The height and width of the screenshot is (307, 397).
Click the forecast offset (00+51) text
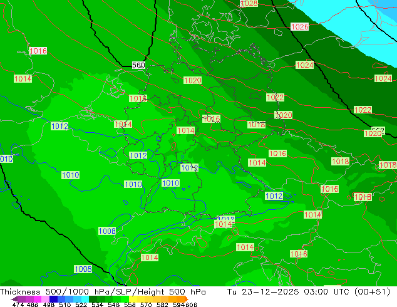372,292
